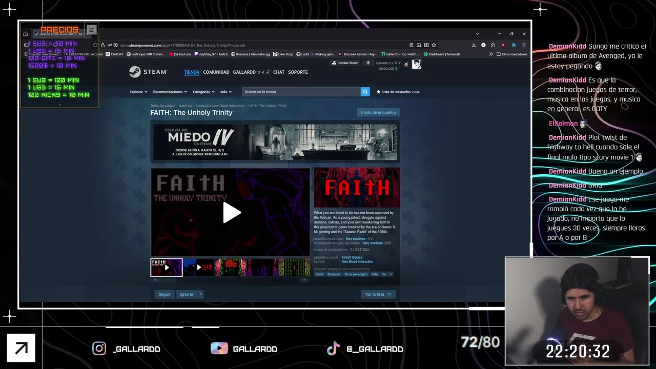
Task: Click the Steam notifications bell
Action: 368,63
